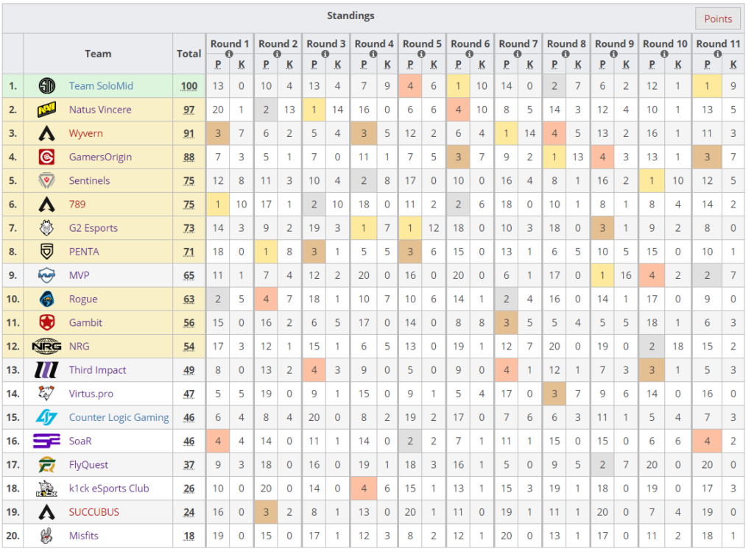Click the Round 3 P subheader
754x557 pixels.
[314, 65]
